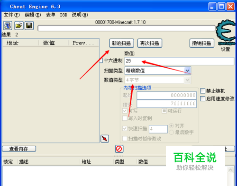Click address table 地址 column header
Image resolution: width=237 pixels, height=186 pixels.
click(97, 162)
